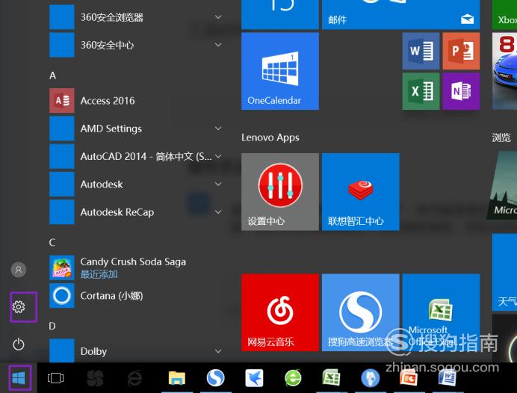Open the Word tile
Screen dimensions: 517x393
(421, 51)
